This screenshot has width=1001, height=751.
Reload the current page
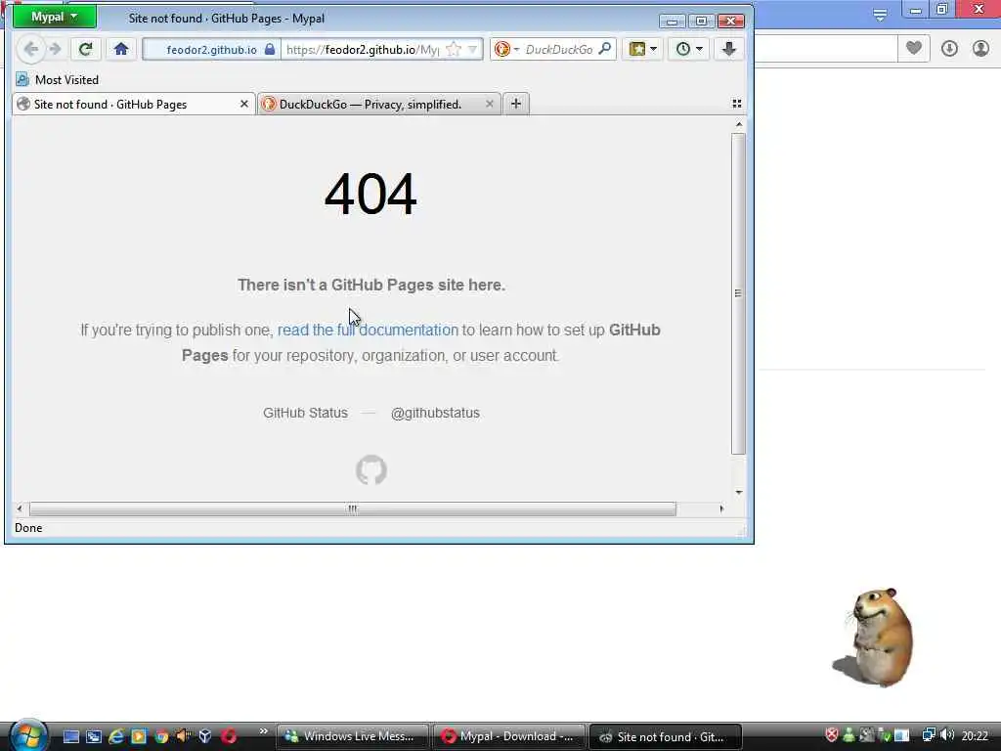click(86, 49)
